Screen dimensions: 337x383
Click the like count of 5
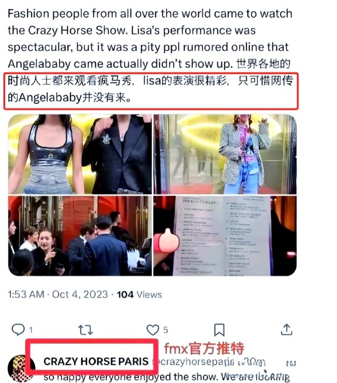(166, 330)
